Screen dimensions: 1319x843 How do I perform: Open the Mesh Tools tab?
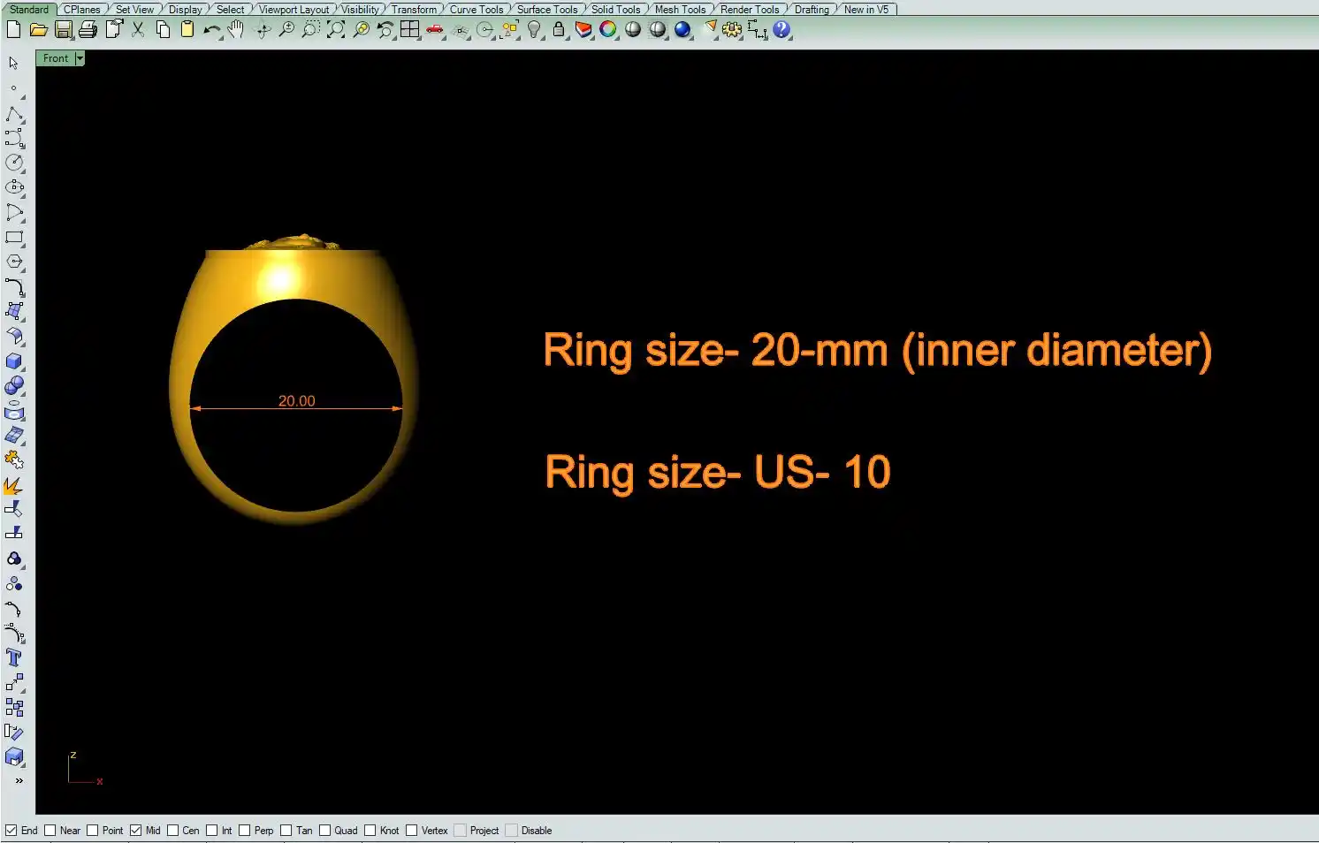pos(680,10)
